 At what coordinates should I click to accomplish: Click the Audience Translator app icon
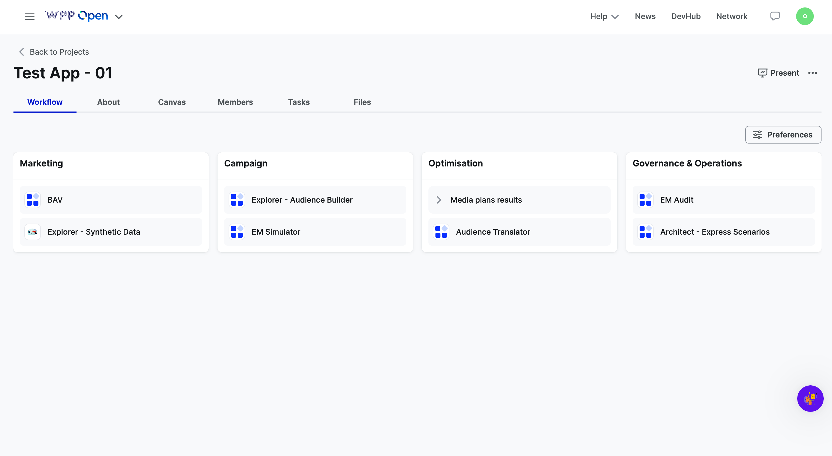(x=441, y=232)
